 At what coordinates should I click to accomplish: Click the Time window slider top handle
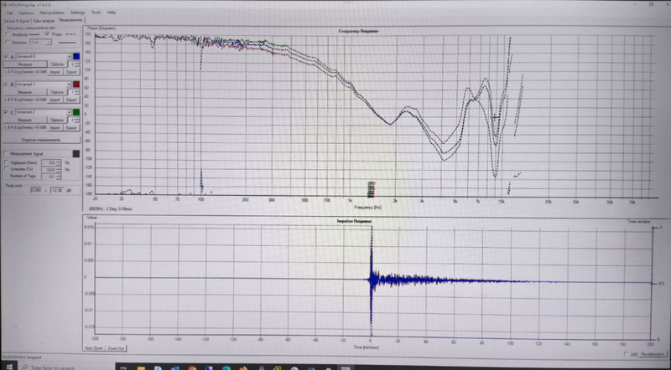654,229
